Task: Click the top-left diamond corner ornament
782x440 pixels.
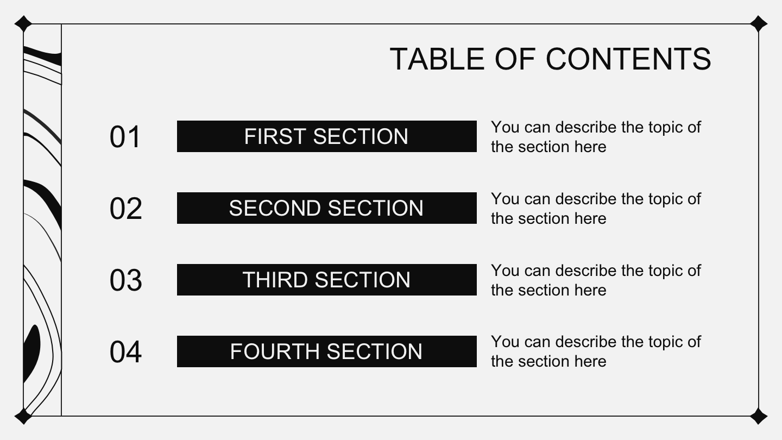Action: (23, 24)
